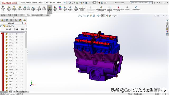Open 实体比较 compare bodies tool

pos(70,9)
